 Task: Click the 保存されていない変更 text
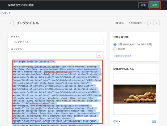(21, 5)
